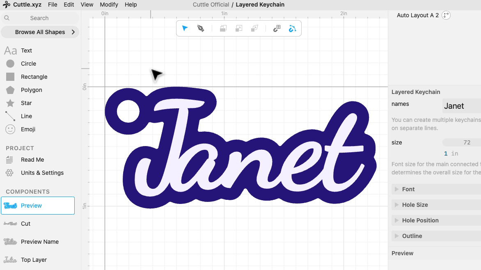Click the blue path edit toolbar icon

292,29
